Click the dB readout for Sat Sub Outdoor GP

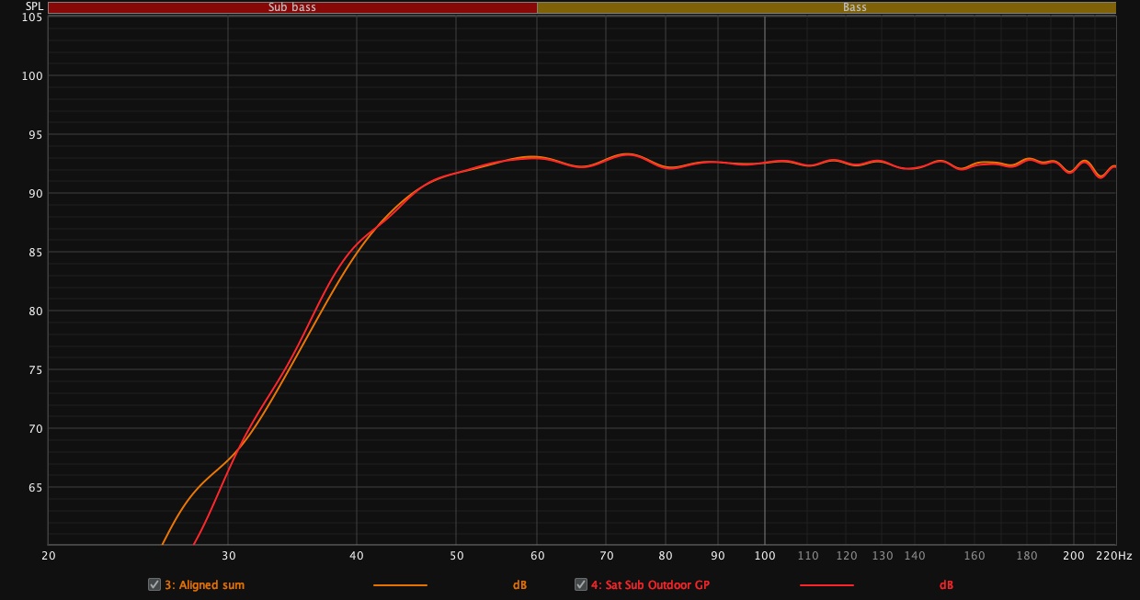tap(946, 585)
